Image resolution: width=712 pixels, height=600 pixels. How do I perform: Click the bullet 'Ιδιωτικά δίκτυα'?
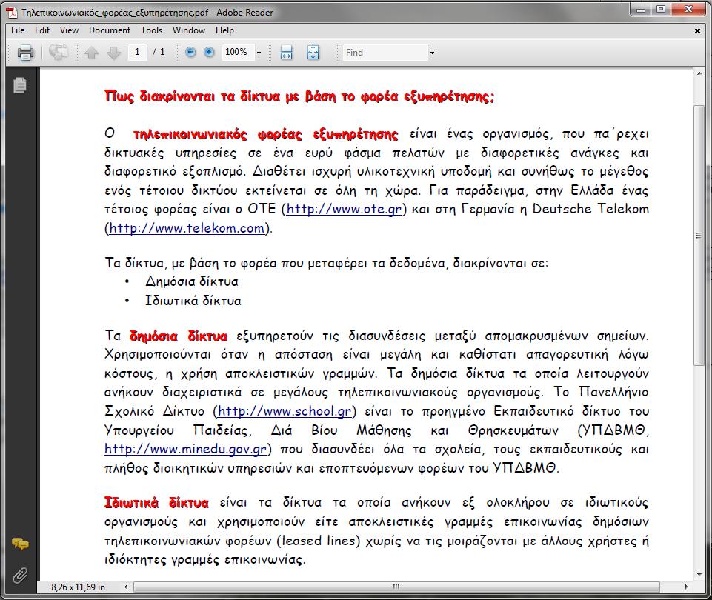click(x=193, y=301)
